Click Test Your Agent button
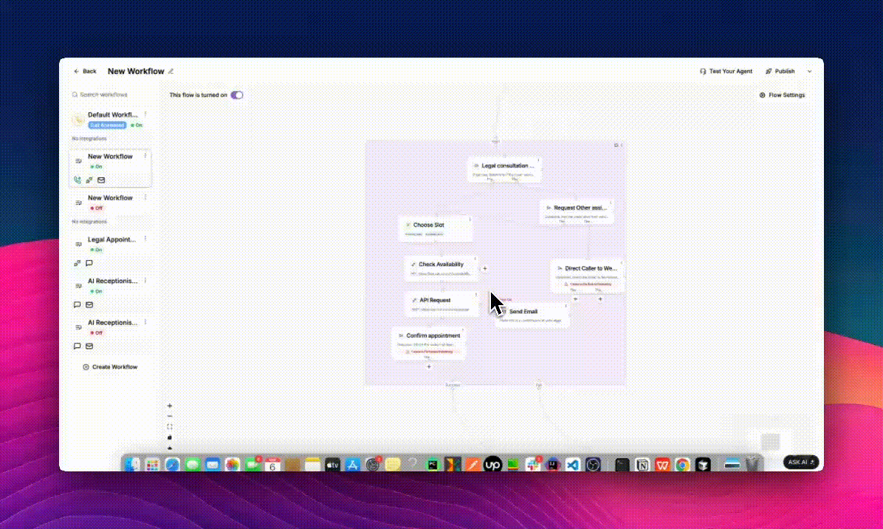The height and width of the screenshot is (529, 883). (726, 71)
